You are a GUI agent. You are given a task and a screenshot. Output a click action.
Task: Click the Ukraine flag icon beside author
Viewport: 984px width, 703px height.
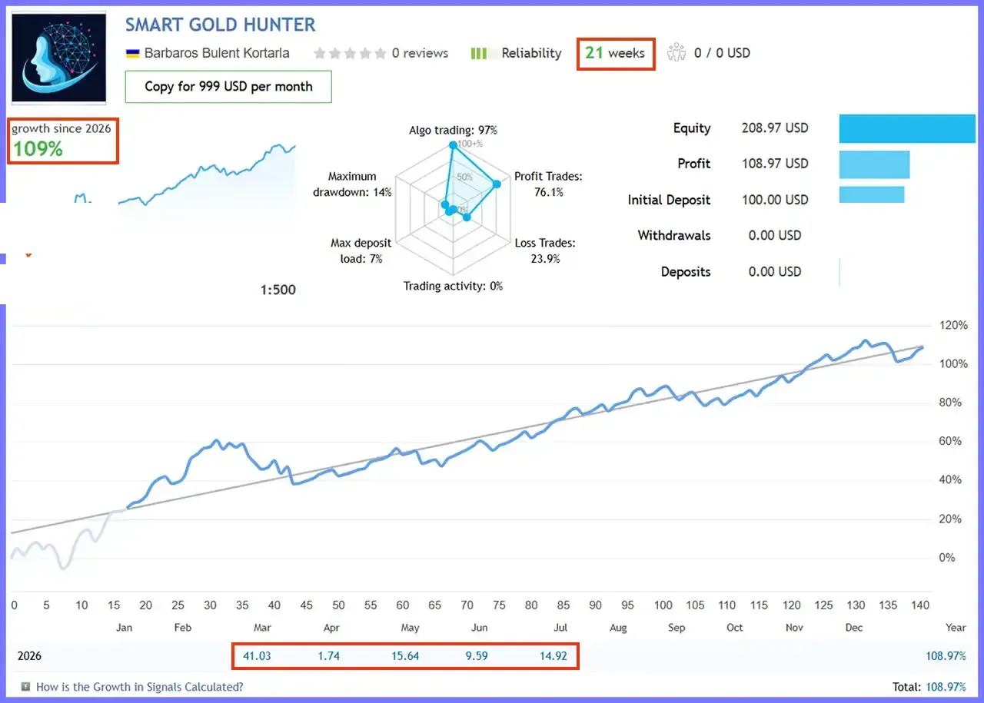tap(132, 53)
